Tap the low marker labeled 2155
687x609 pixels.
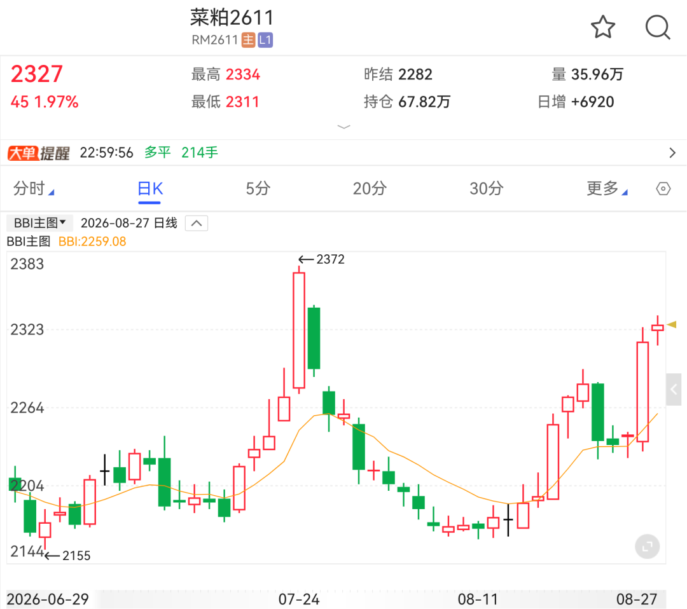point(68,556)
